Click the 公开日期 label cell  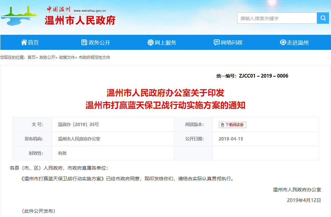193,139
